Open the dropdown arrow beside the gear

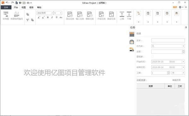[183, 7]
